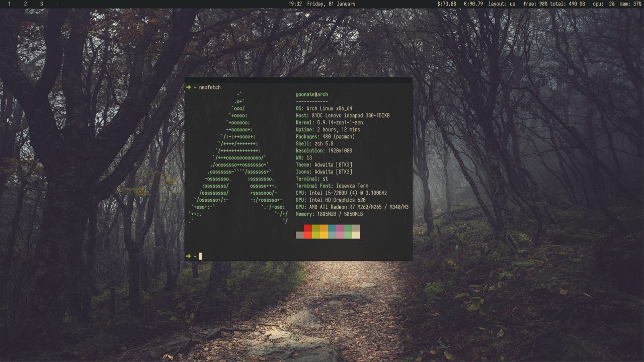Viewport: 644px width, 362px height.
Task: Click the €:90.79 rate in the bar
Action: (473, 4)
